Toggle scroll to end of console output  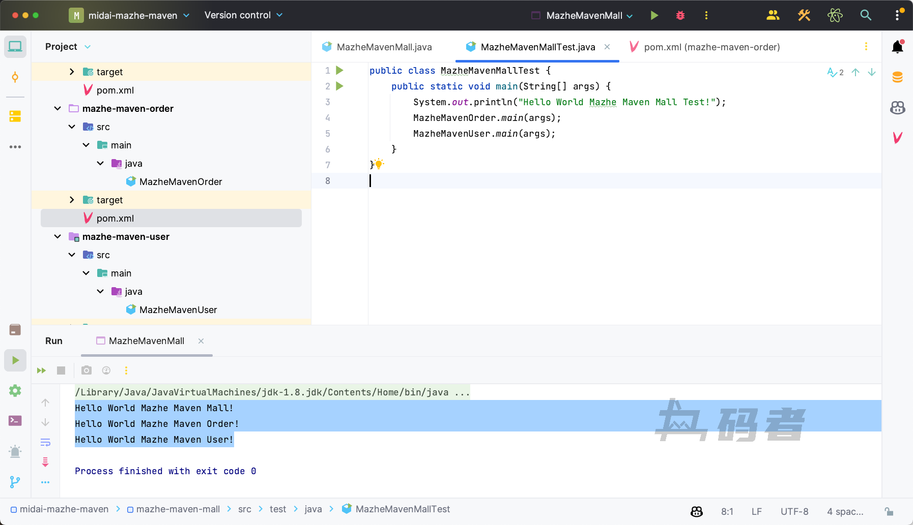(45, 462)
